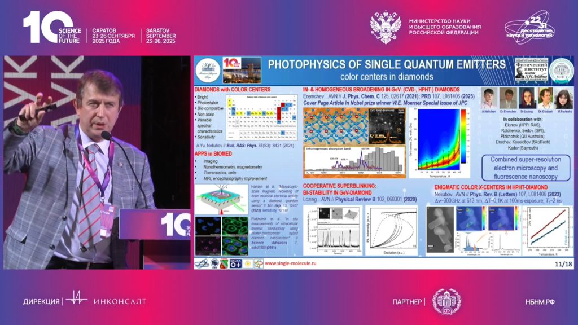Click the Russian ministry double-headed eagle emblem

386,27
